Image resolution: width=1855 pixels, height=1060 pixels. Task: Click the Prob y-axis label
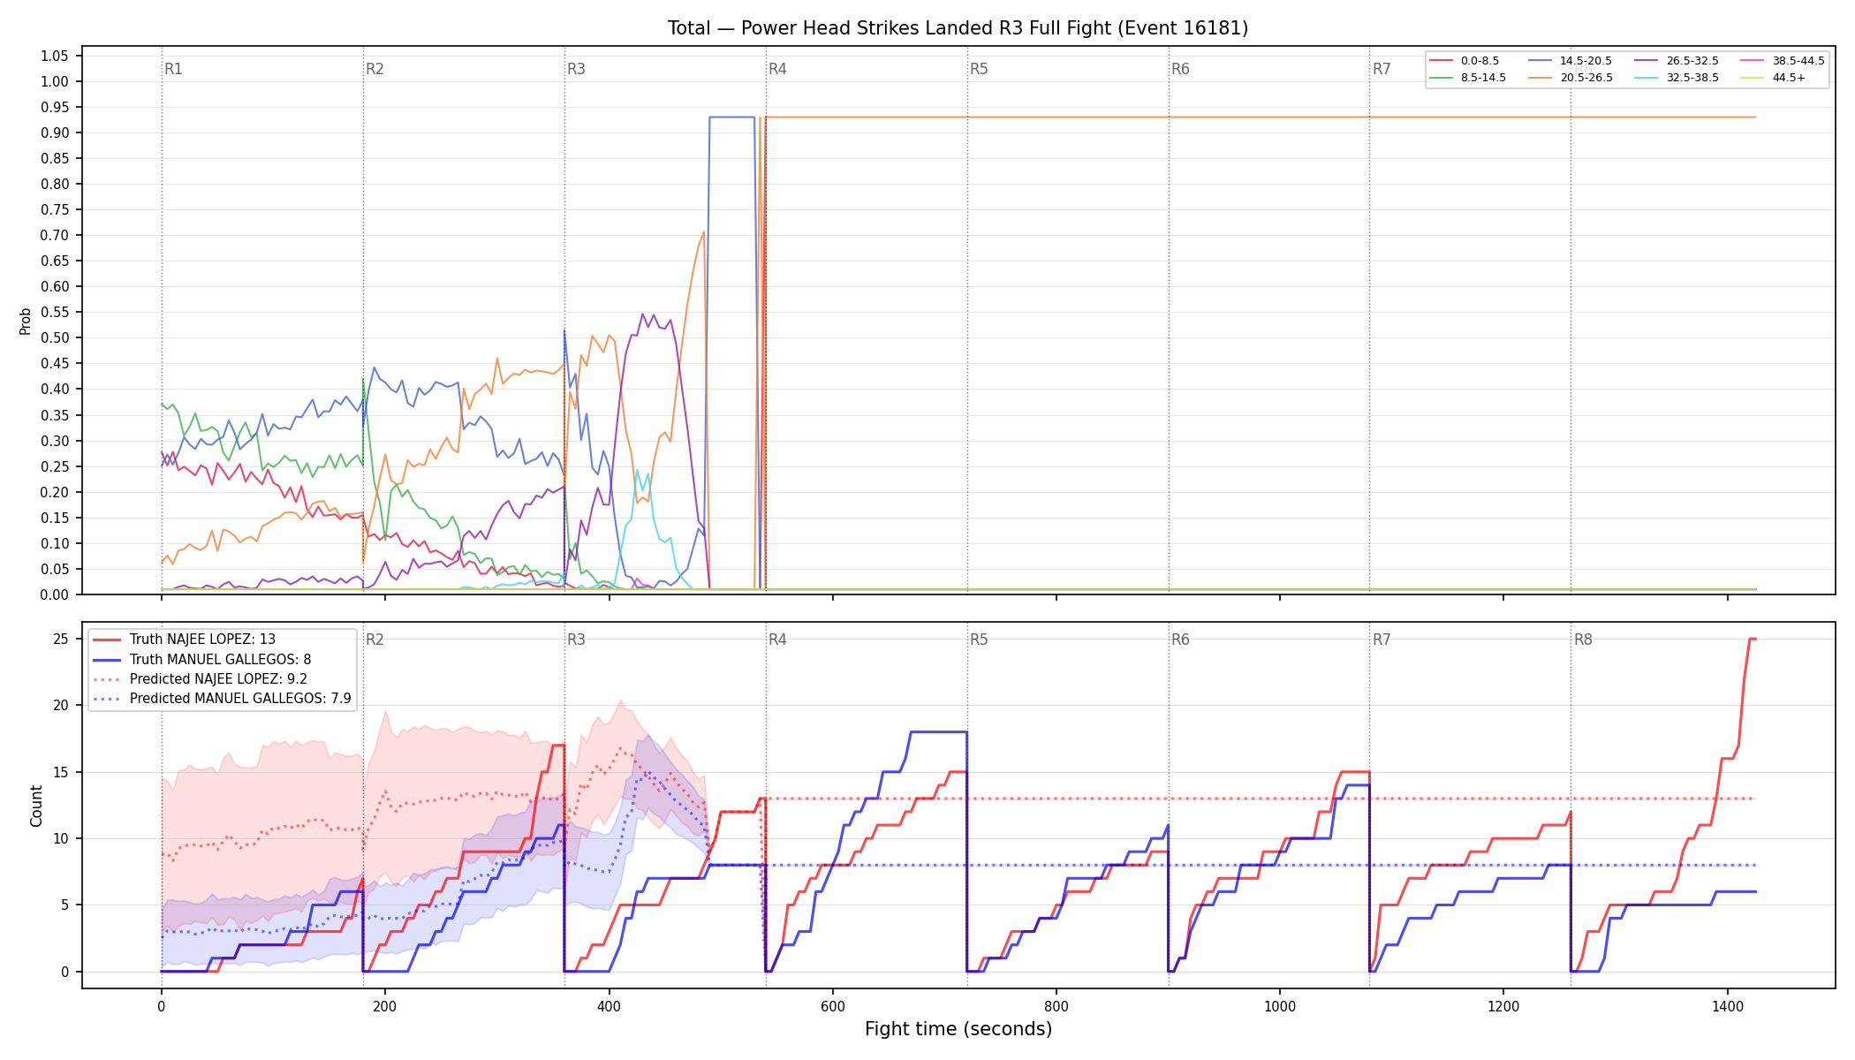coord(26,321)
